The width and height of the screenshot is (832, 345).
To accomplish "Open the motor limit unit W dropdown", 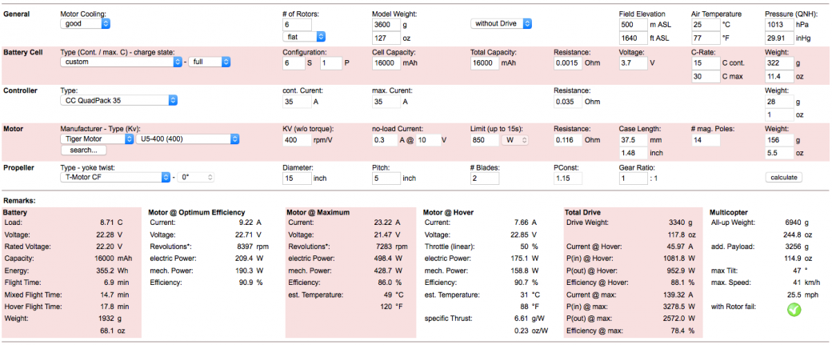I will tap(514, 140).
